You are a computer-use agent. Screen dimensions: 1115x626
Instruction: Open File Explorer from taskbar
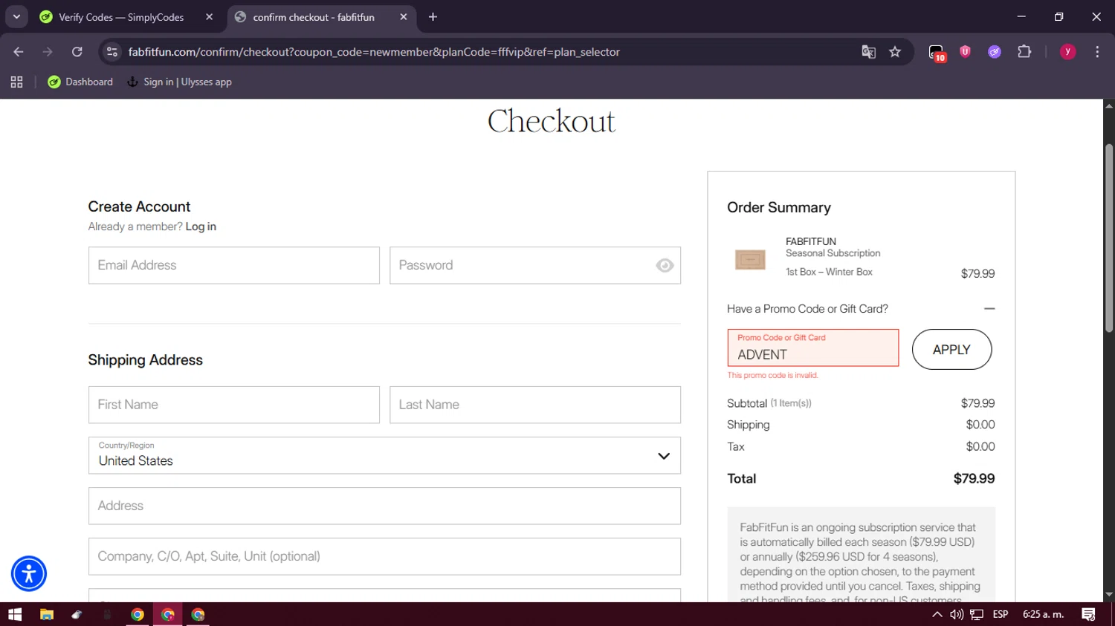46,614
